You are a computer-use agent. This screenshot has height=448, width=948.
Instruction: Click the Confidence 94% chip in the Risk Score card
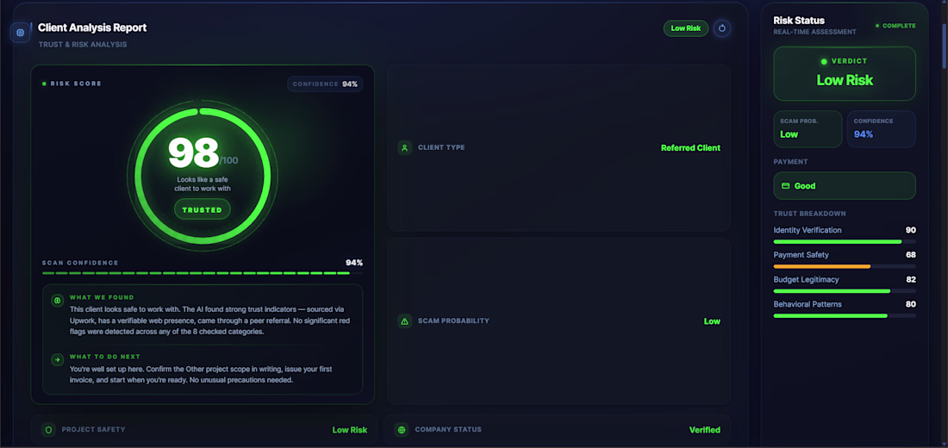pyautogui.click(x=325, y=84)
